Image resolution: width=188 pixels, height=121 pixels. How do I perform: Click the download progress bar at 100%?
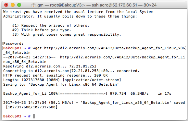tap(82, 93)
